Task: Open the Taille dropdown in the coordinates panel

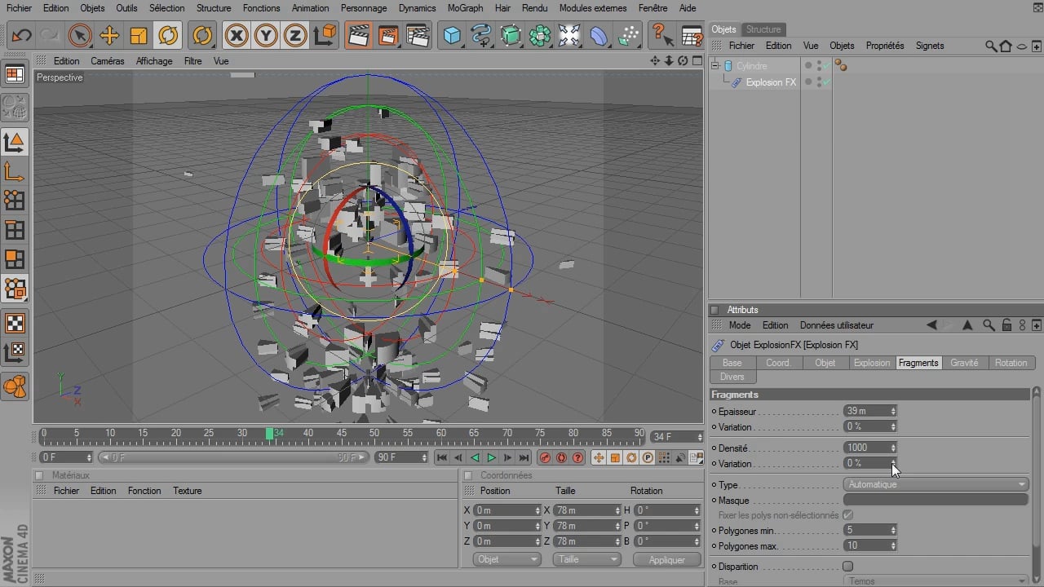Action: [x=586, y=558]
